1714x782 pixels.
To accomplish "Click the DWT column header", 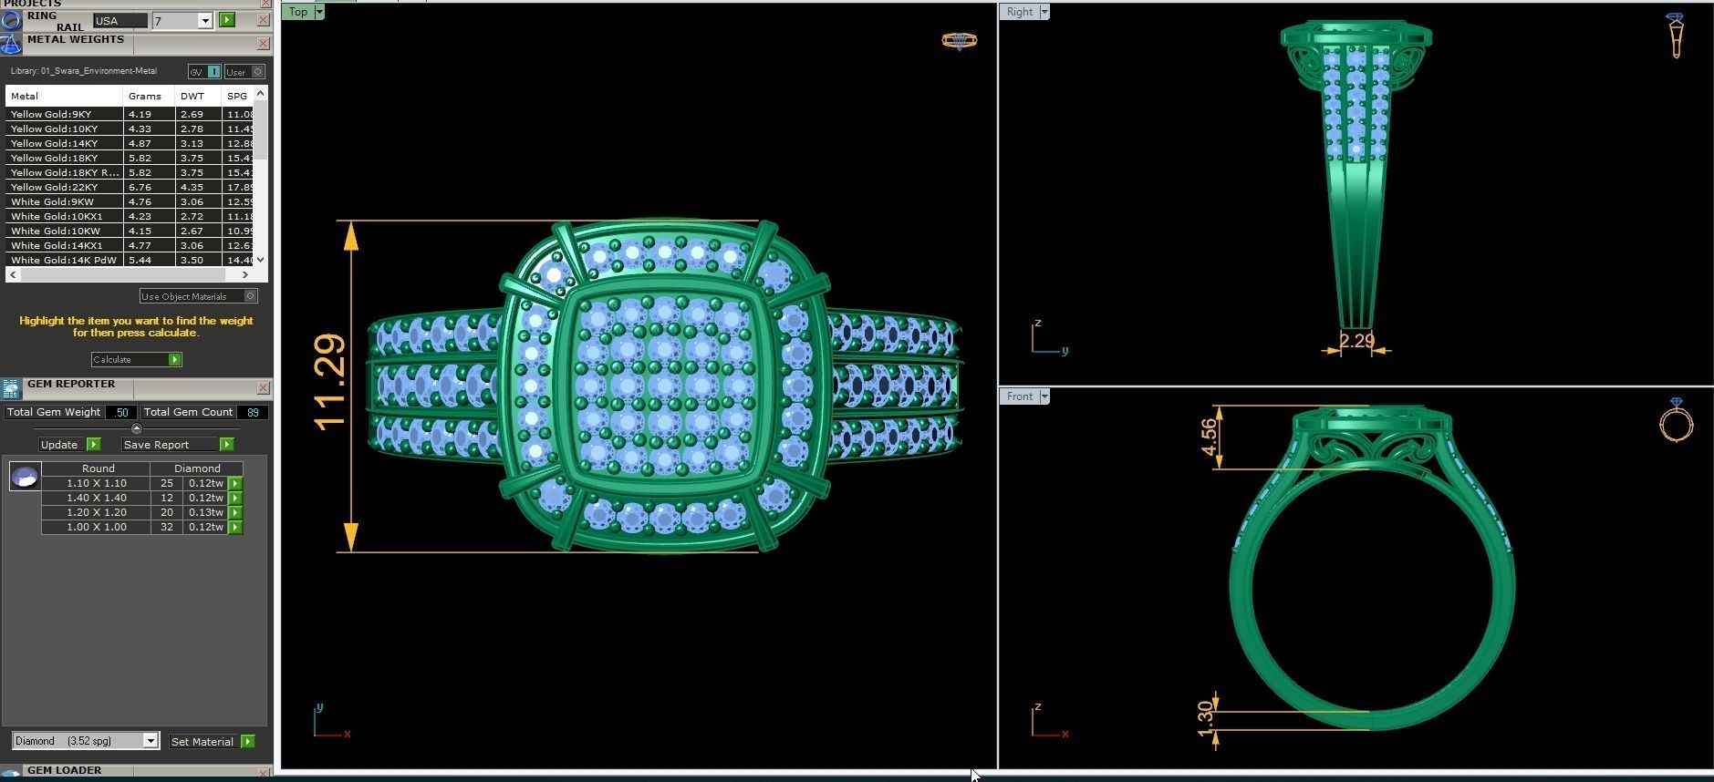I will [198, 96].
